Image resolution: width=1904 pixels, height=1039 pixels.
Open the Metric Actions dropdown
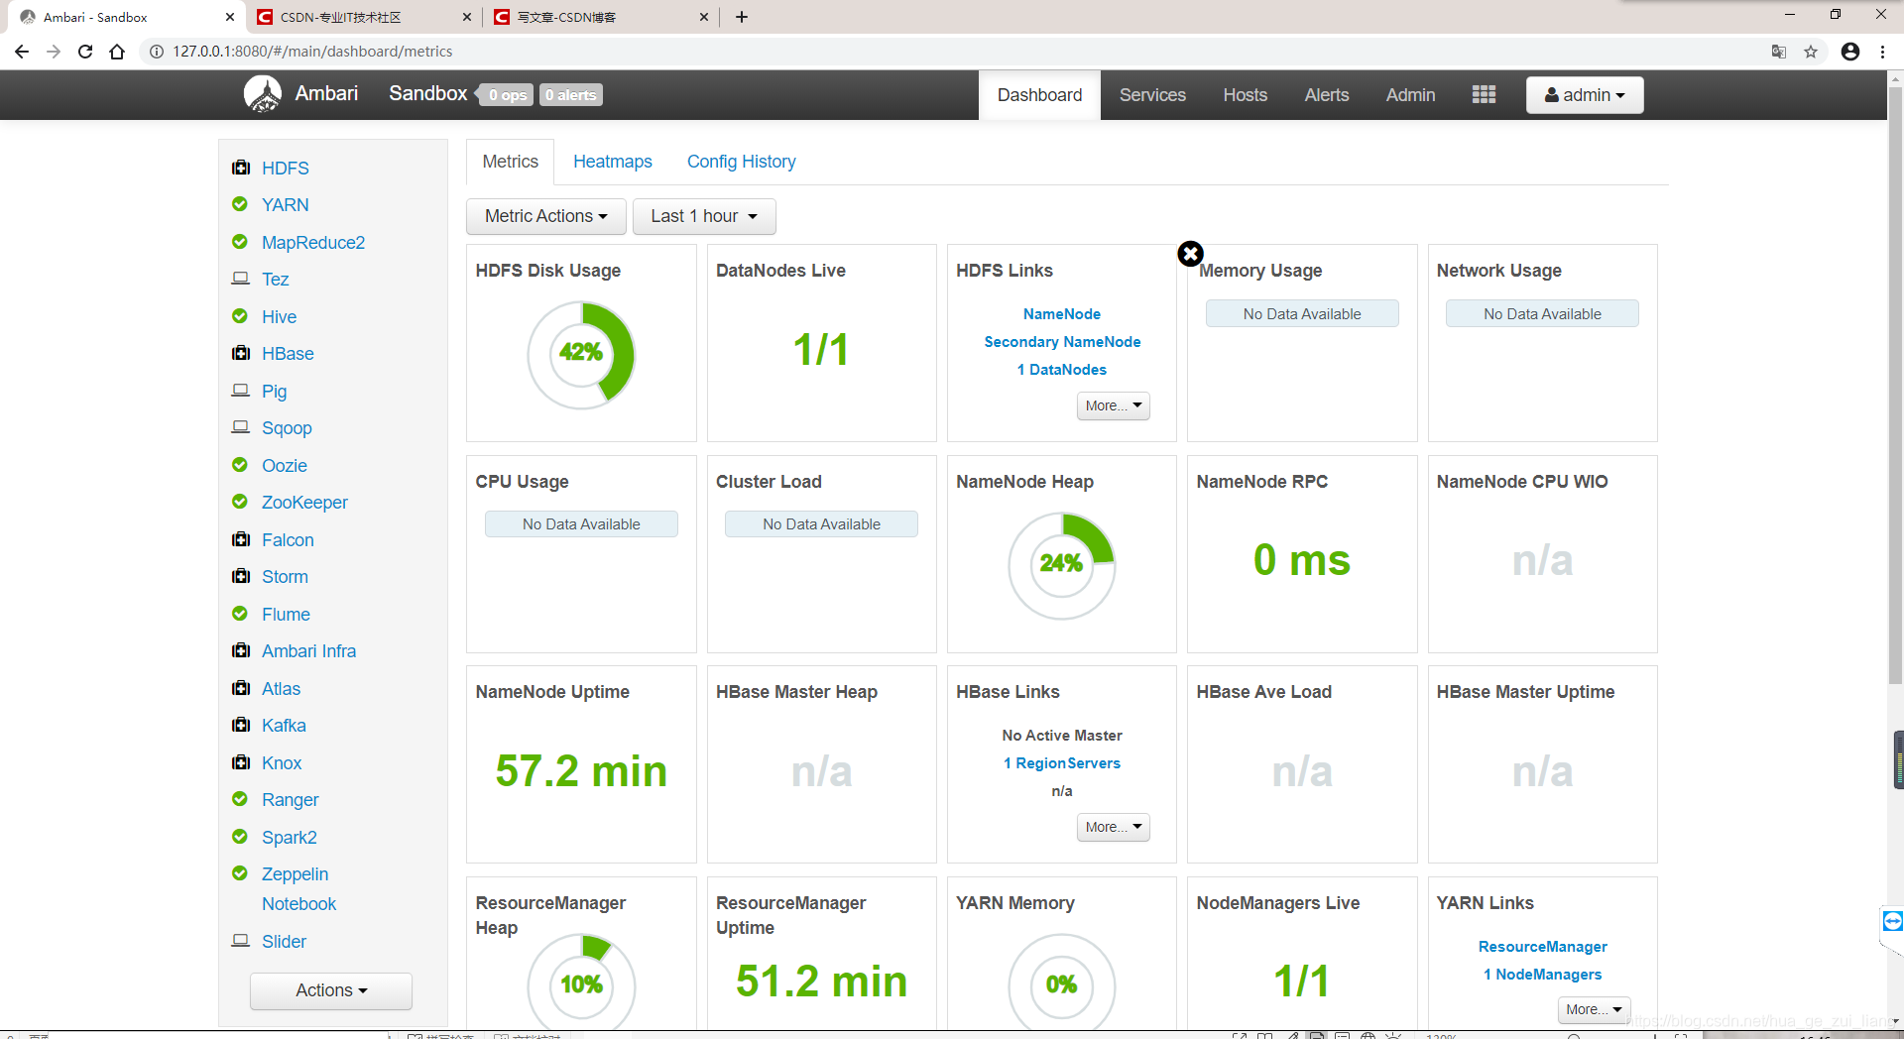546,216
